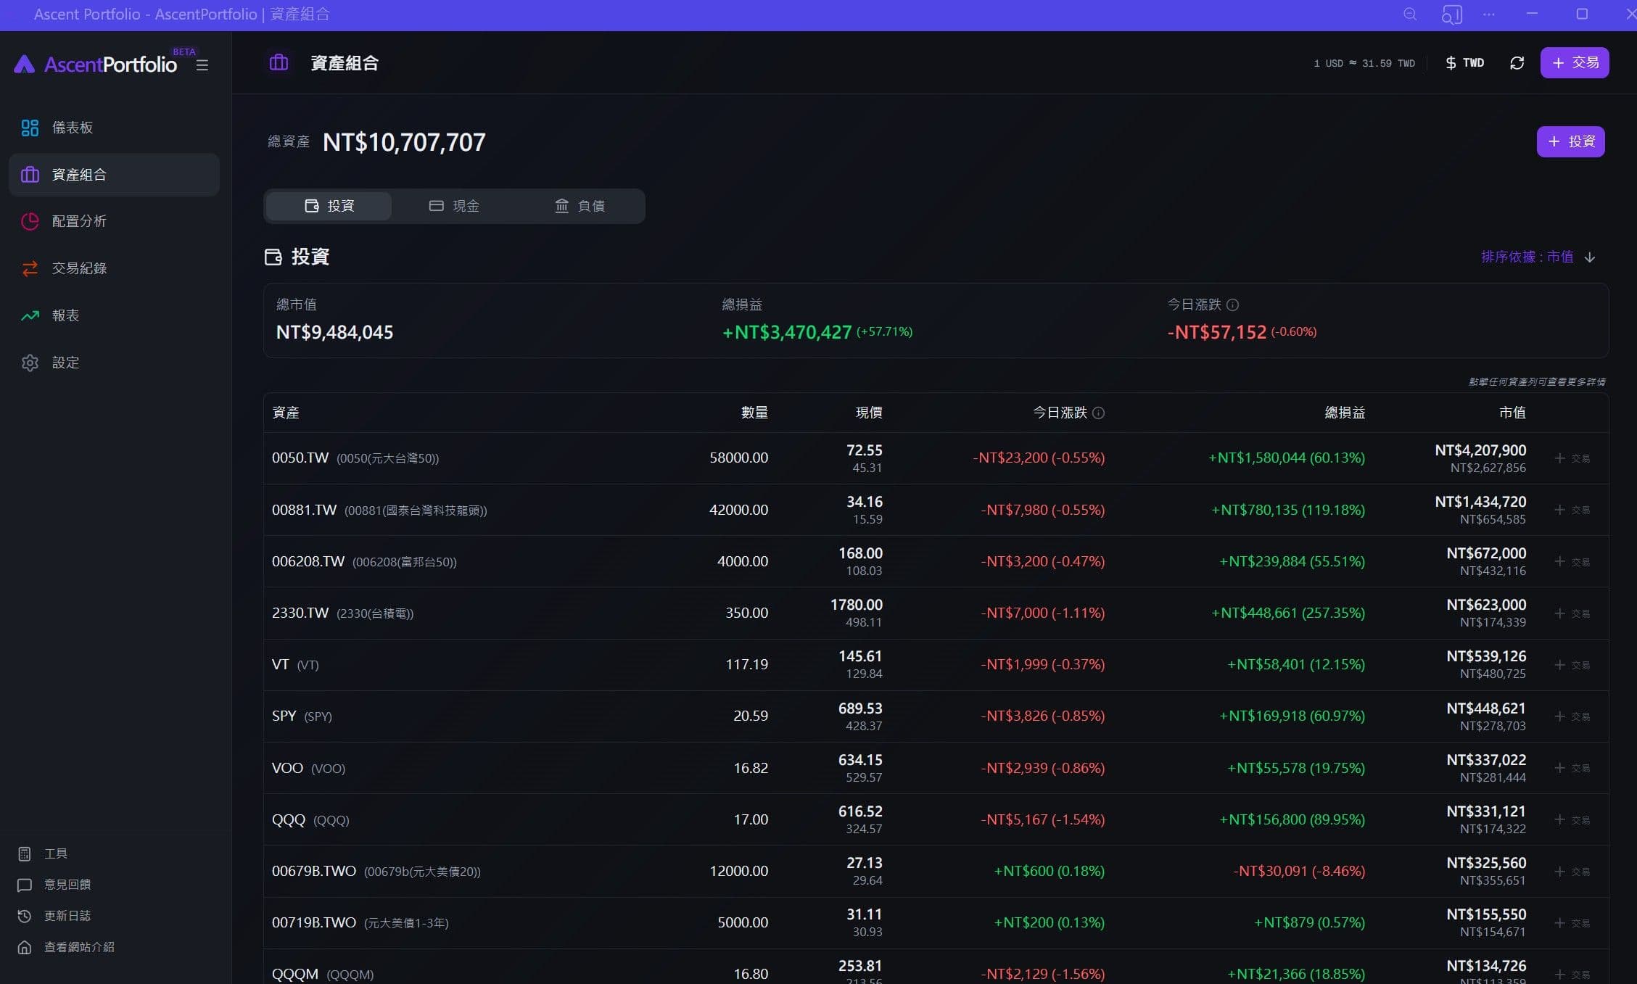Click 00679B.TWO loss -NT$30,091 (-8.46%)
1637x984 pixels.
click(x=1299, y=872)
